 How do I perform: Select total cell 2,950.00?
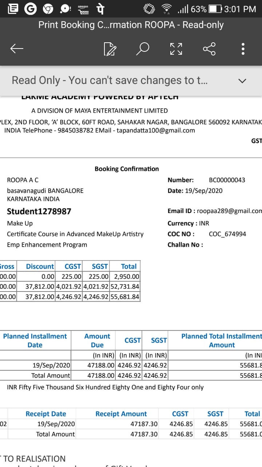point(127,277)
